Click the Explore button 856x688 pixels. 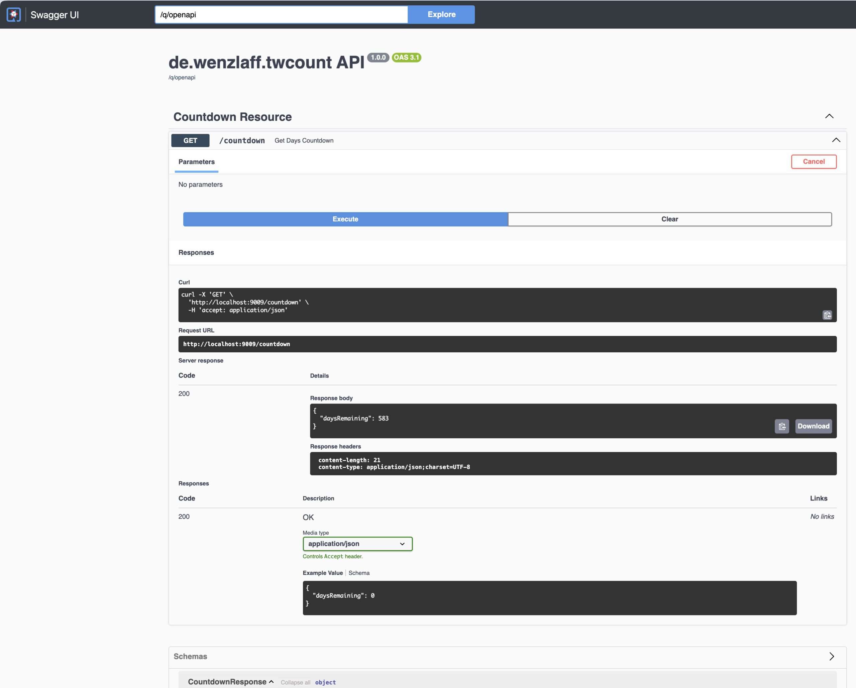tap(441, 15)
